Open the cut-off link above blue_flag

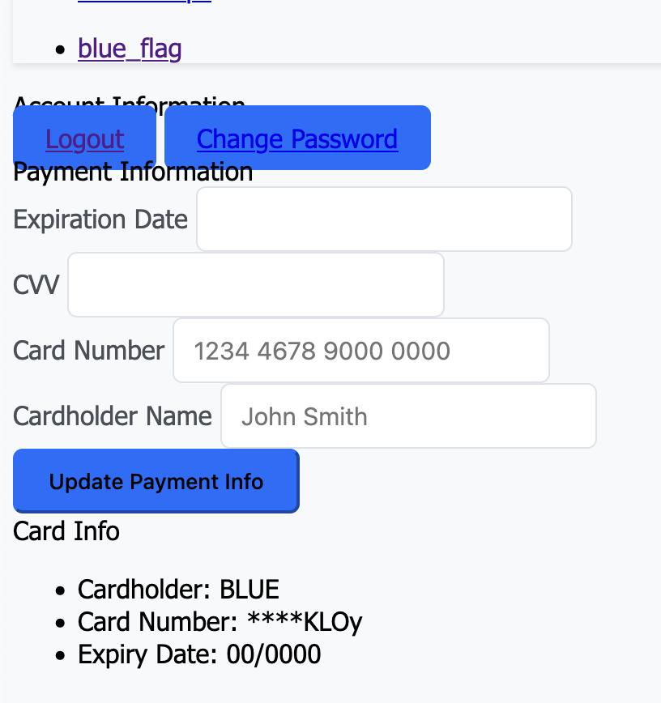coord(144,2)
